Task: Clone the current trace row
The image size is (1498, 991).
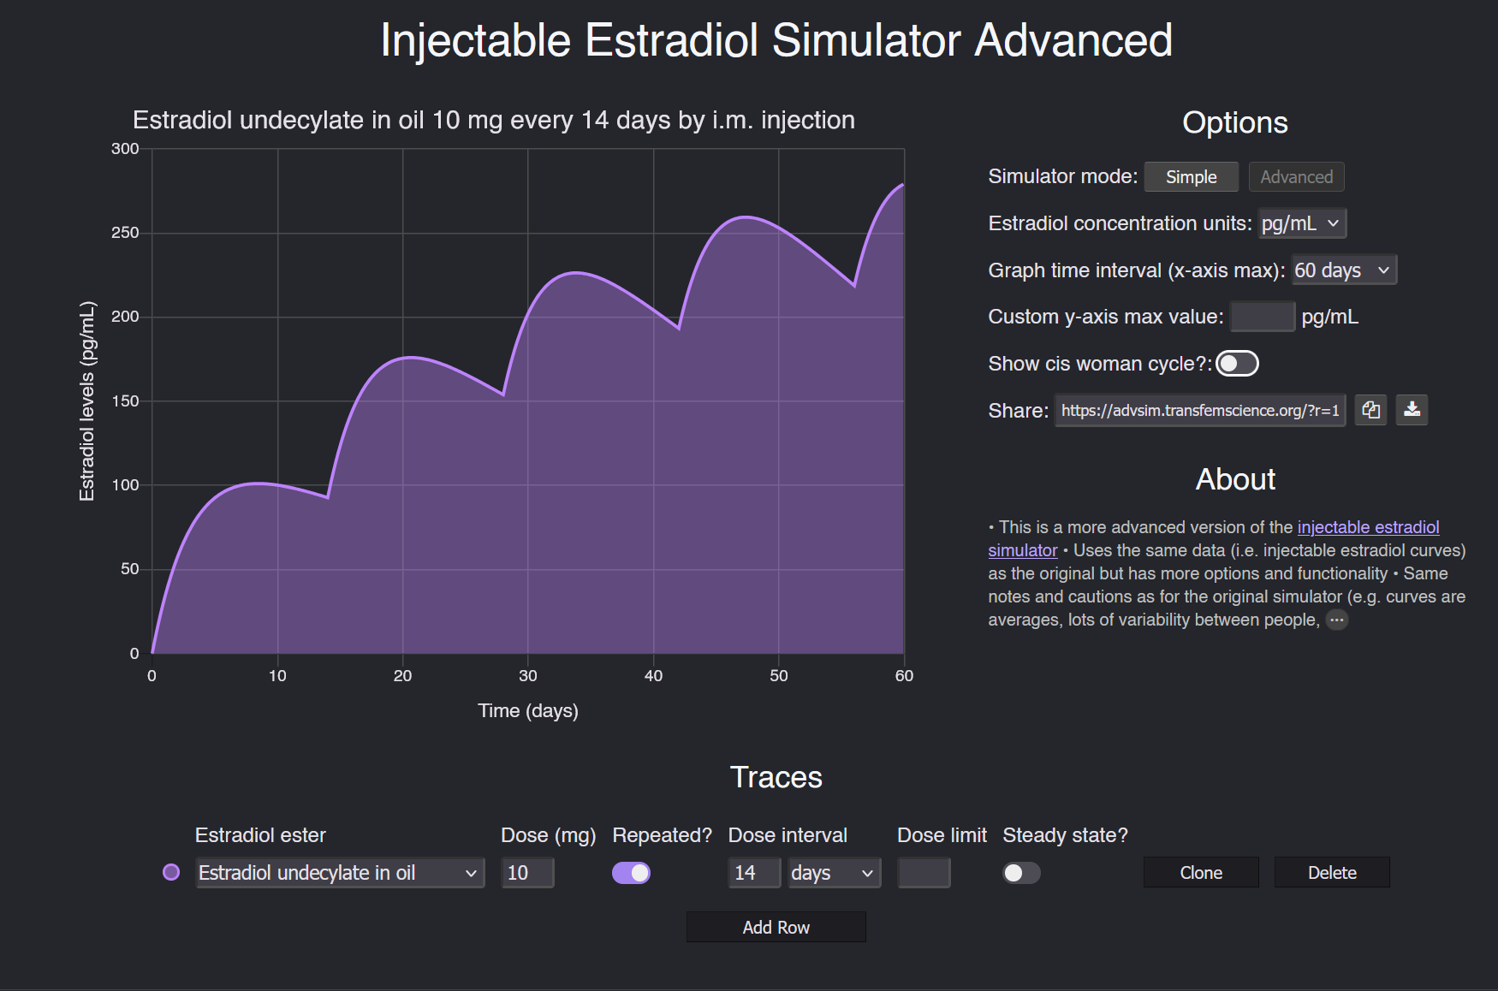Action: pos(1201,872)
